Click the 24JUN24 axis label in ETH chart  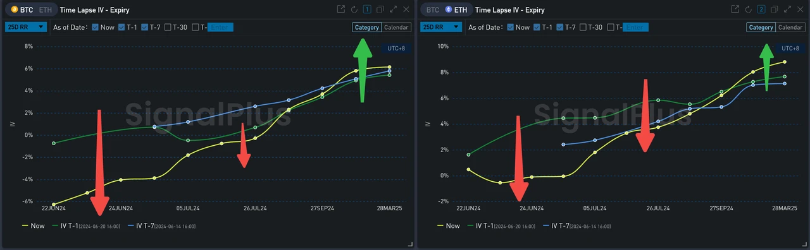point(532,208)
